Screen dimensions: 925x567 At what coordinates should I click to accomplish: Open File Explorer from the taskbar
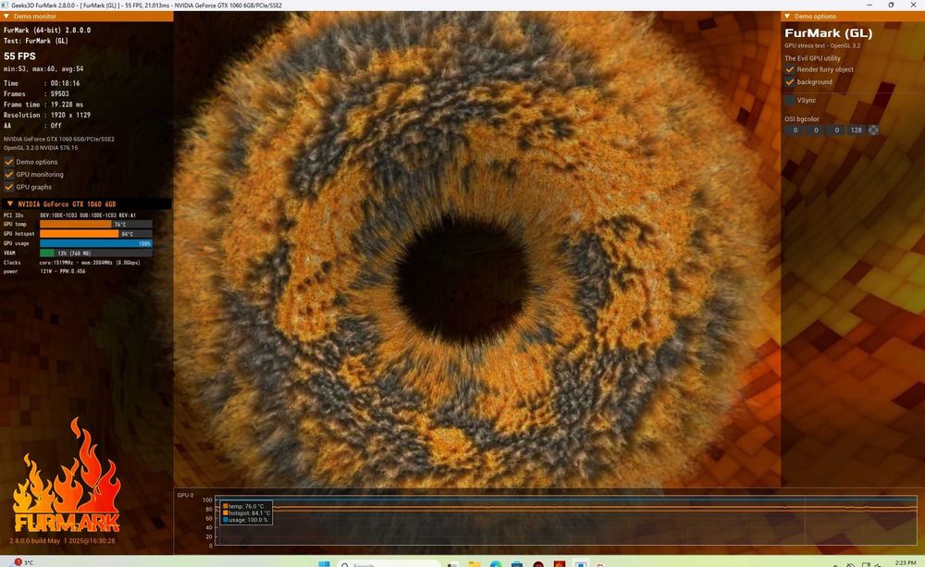[475, 564]
